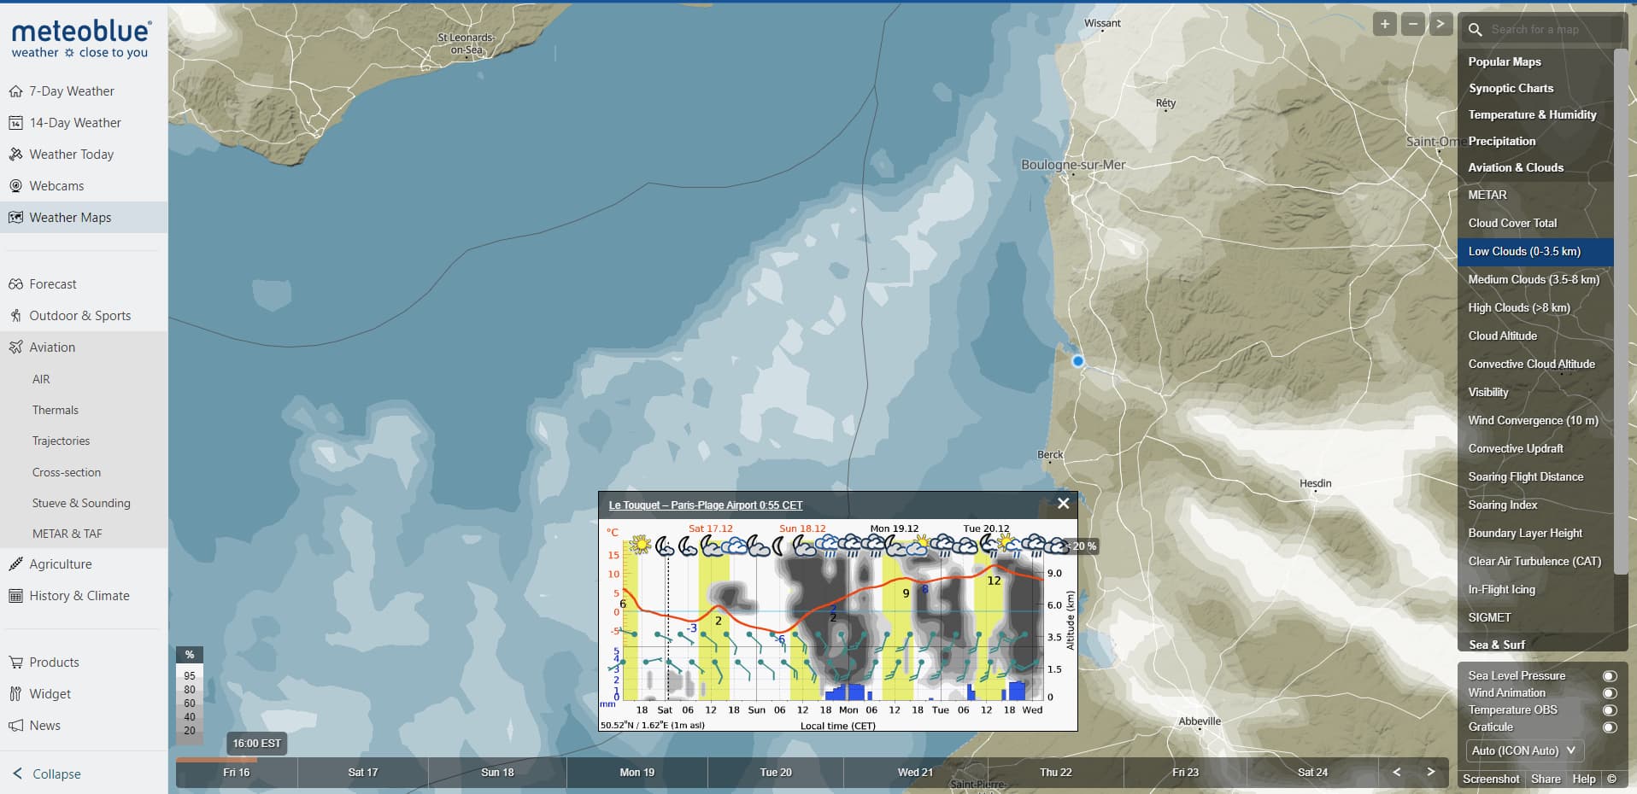
Task: Toggle the Sea Level Pressure overlay
Action: click(1610, 676)
